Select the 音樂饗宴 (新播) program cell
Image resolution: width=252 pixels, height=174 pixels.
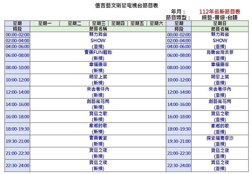click(x=98, y=141)
